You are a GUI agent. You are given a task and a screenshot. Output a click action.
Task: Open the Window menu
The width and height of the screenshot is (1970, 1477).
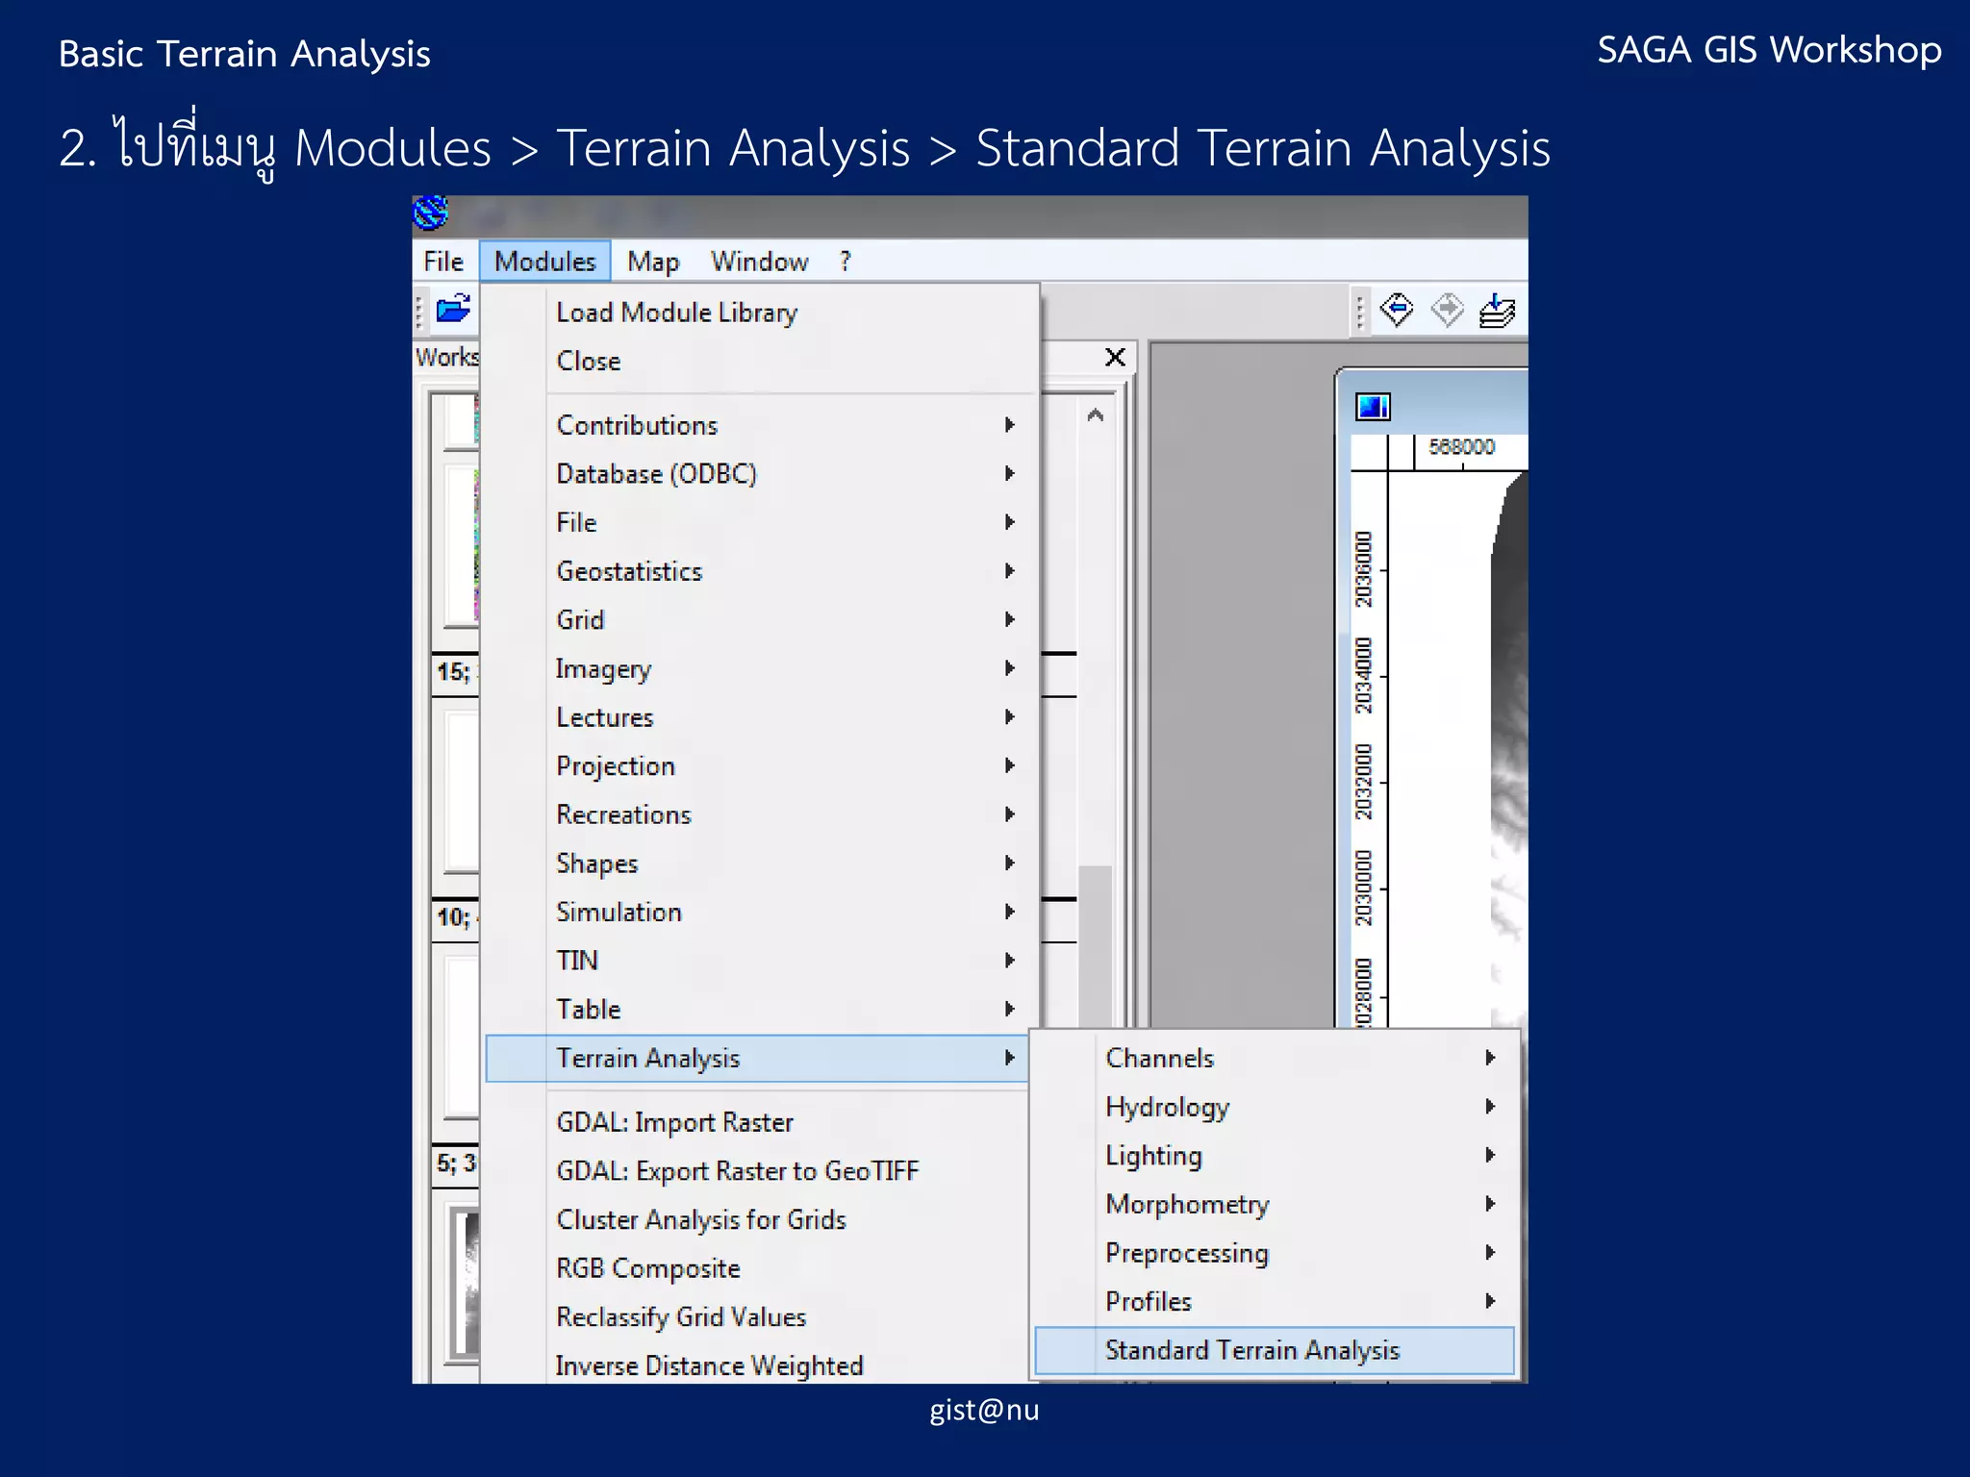tap(759, 262)
